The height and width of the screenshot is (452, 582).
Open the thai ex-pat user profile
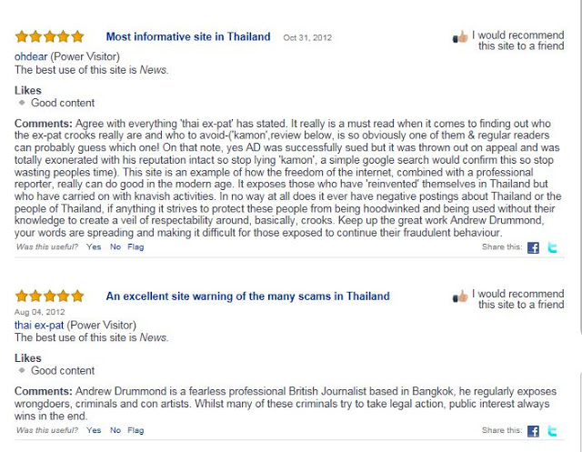pos(39,326)
